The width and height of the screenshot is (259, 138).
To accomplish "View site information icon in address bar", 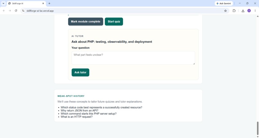I will (x=23, y=11).
